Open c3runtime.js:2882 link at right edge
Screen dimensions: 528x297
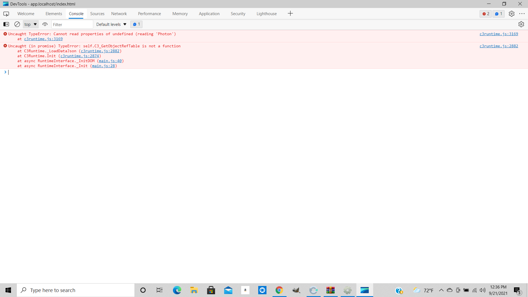point(499,46)
